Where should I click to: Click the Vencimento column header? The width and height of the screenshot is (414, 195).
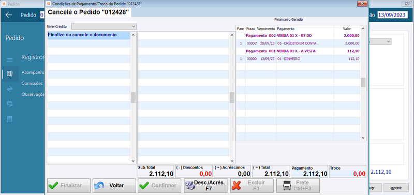coord(266,28)
